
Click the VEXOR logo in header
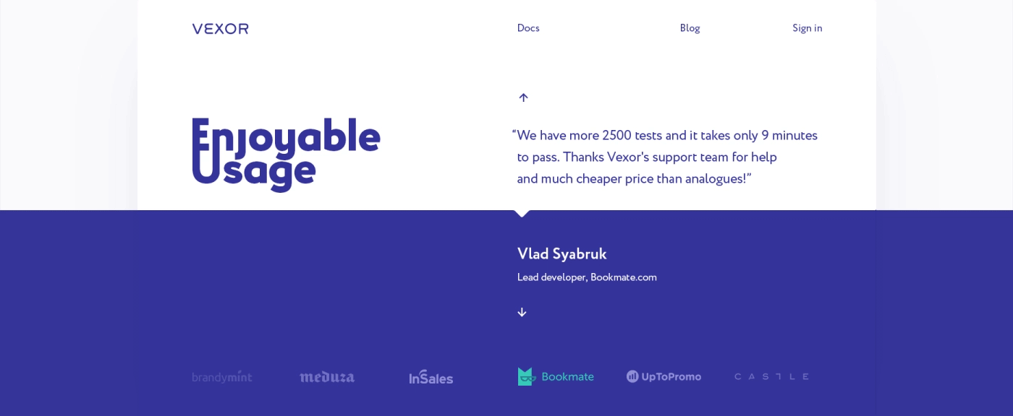tap(220, 29)
